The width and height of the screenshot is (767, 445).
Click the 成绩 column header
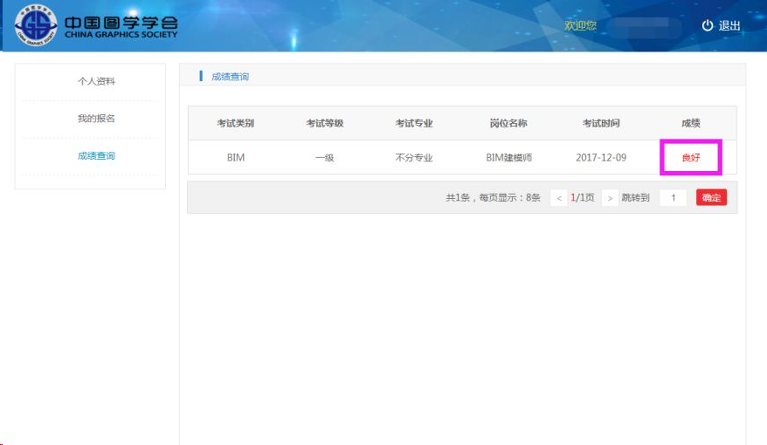[x=691, y=123]
